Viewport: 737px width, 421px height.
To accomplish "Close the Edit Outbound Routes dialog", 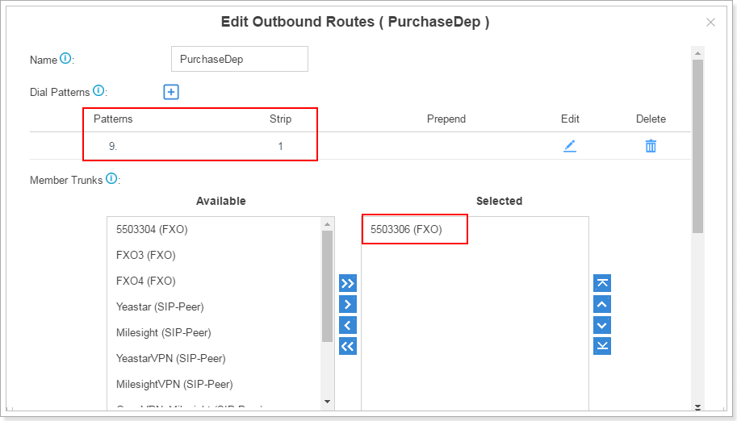I will coord(710,23).
